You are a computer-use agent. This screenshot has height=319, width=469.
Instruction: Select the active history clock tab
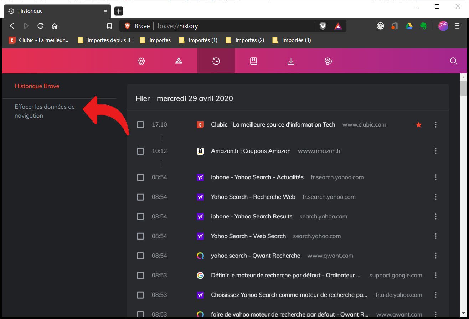pos(216,61)
